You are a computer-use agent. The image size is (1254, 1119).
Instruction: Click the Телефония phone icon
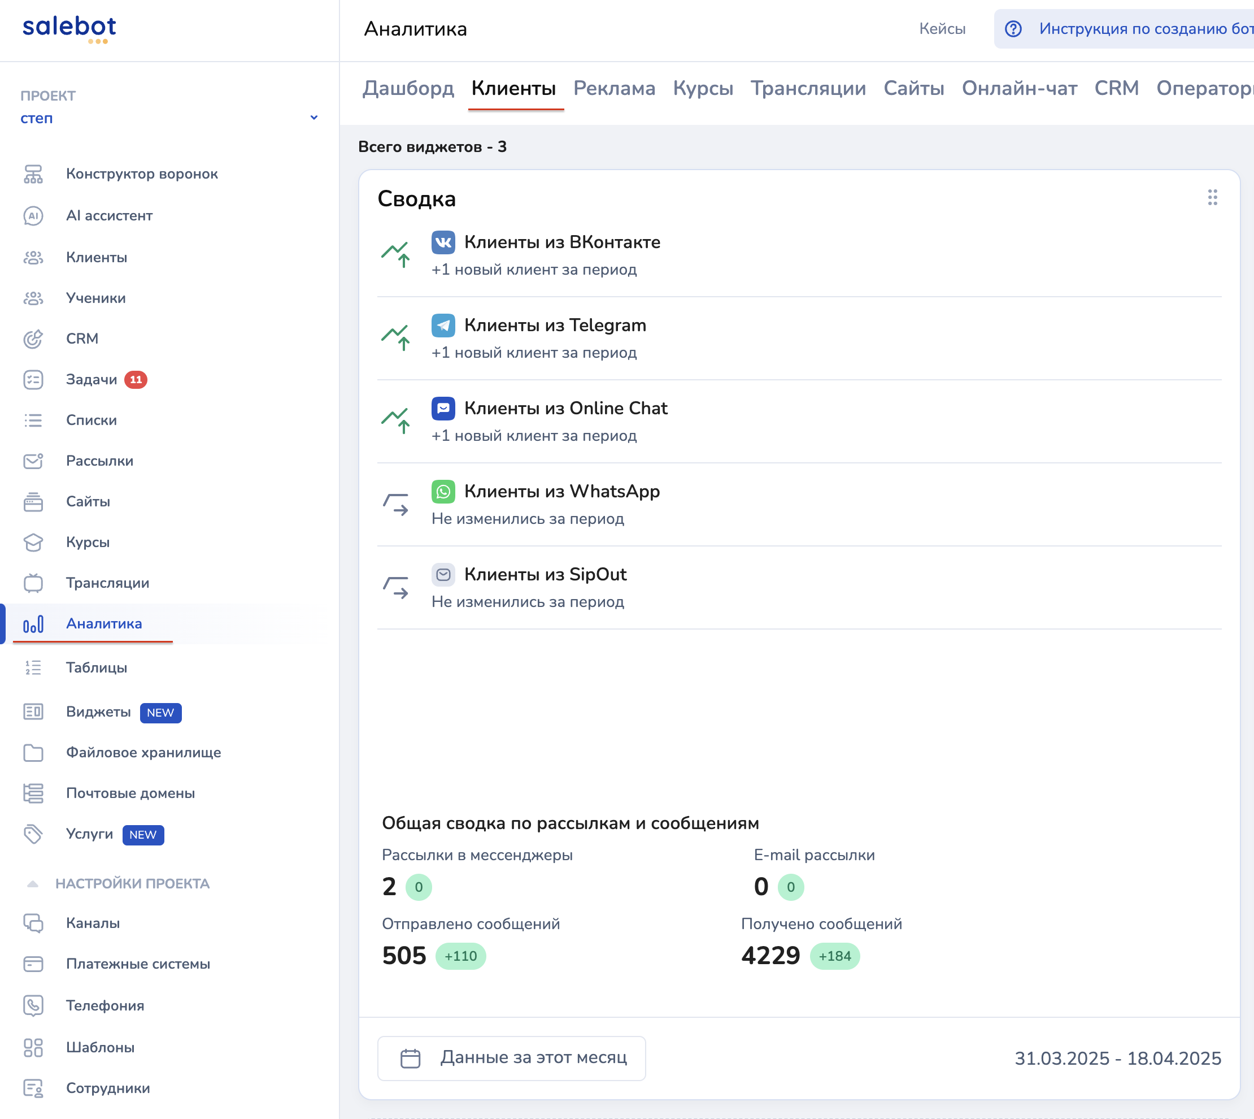[x=33, y=1005]
